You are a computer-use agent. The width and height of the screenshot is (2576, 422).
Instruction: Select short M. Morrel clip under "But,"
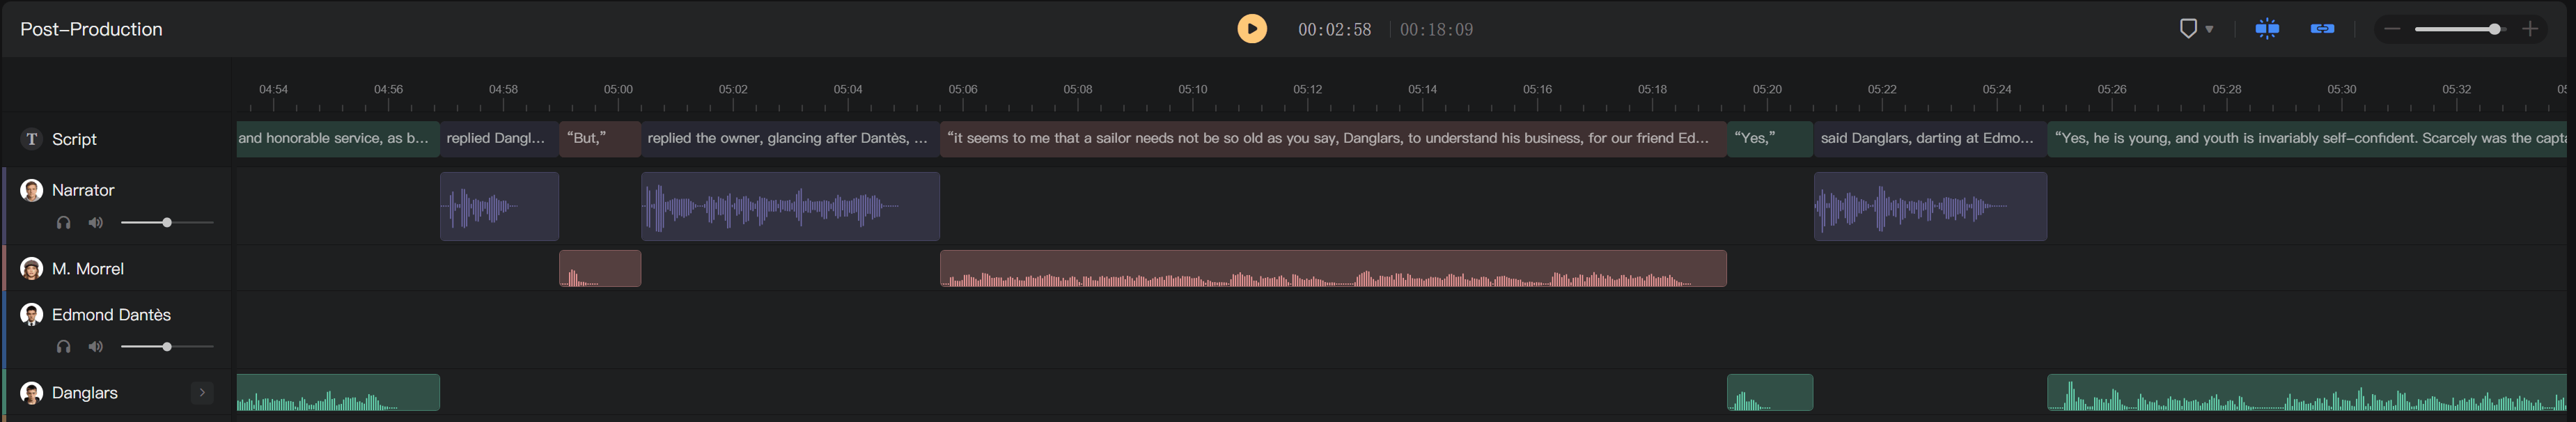pyautogui.click(x=600, y=268)
